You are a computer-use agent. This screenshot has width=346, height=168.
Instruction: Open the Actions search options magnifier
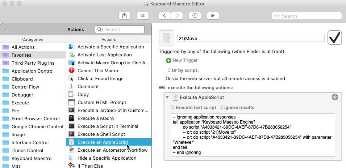tap(100, 30)
